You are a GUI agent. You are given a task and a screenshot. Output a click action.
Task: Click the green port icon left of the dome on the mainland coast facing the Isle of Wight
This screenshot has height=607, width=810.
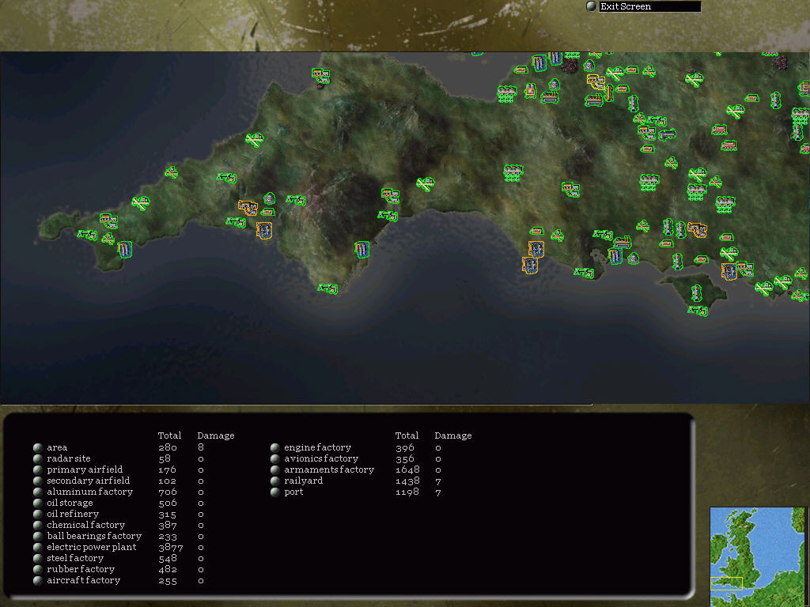click(x=615, y=256)
